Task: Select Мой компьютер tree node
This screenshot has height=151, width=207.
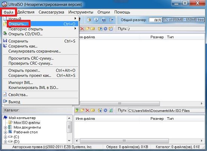Action: tap(22, 118)
